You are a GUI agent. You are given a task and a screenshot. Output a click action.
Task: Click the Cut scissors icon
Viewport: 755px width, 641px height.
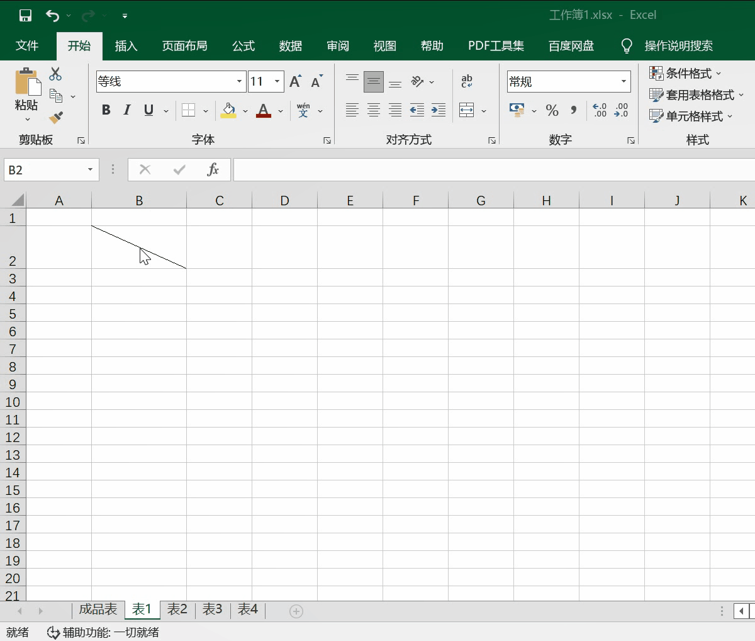55,74
